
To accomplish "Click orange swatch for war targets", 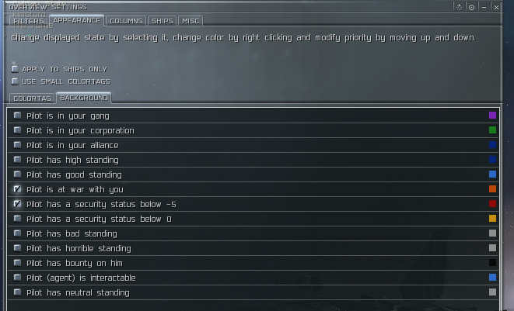I will tap(492, 188).
